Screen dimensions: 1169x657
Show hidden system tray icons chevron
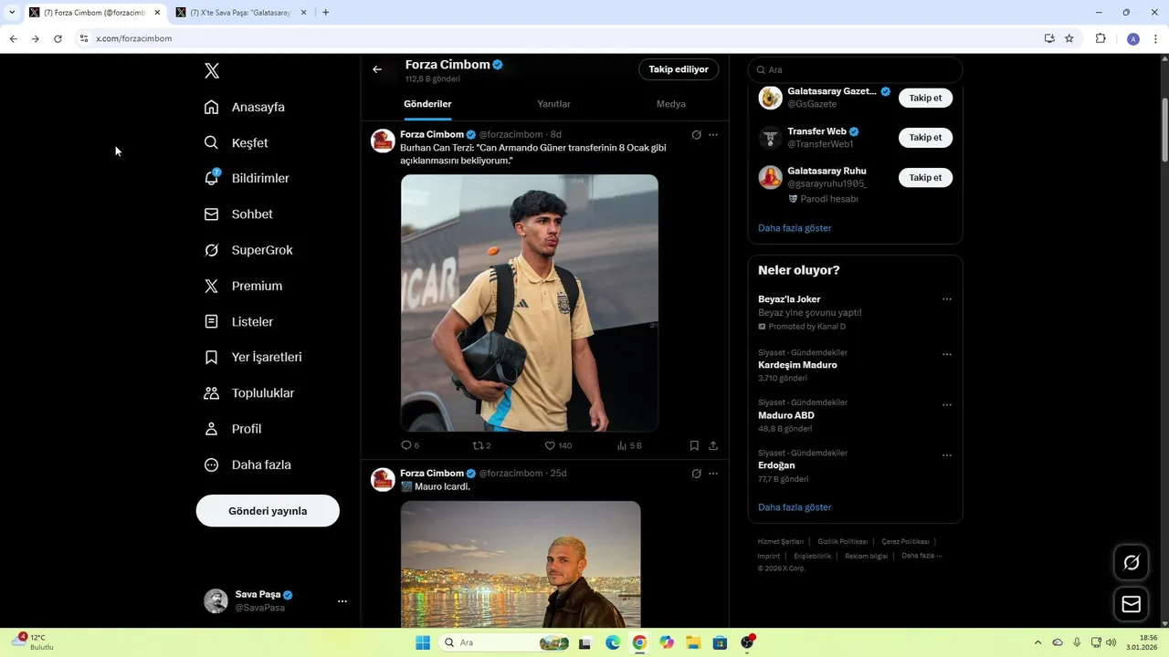click(x=1037, y=642)
